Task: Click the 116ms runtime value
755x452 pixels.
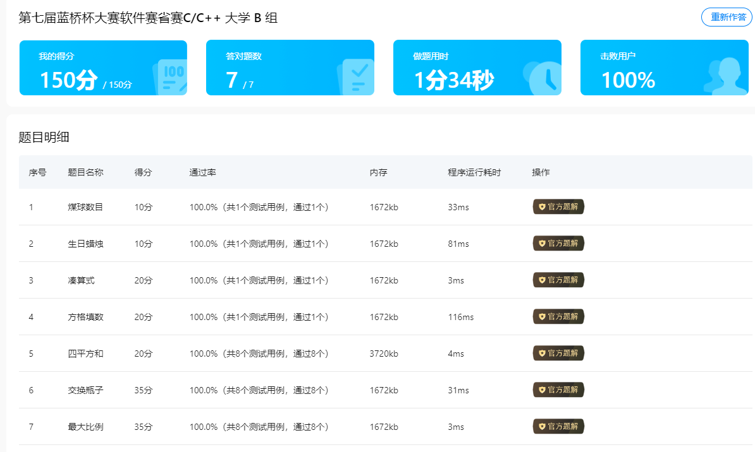Action: (x=461, y=317)
